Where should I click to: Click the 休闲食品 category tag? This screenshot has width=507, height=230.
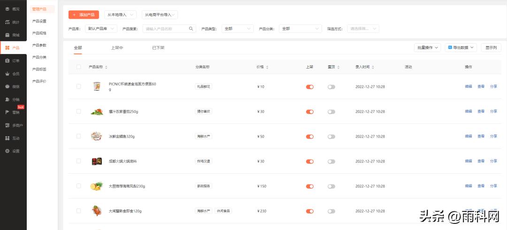[223, 211]
